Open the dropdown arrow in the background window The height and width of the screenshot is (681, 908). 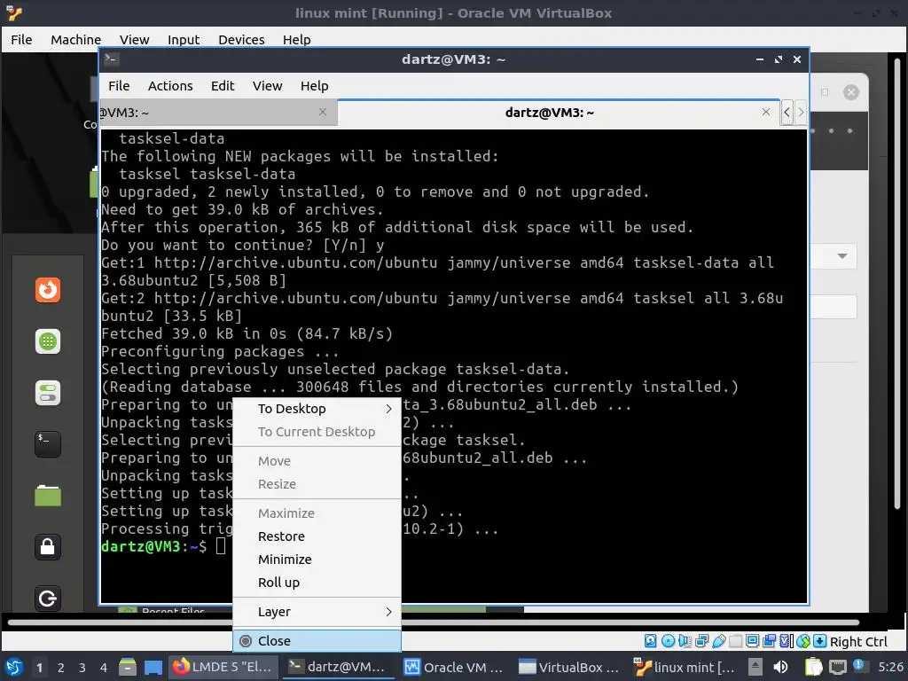[842, 256]
